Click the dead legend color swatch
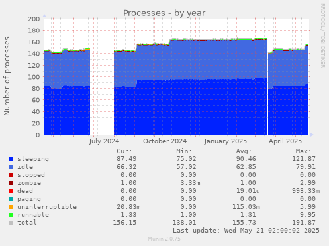 point(11,191)
